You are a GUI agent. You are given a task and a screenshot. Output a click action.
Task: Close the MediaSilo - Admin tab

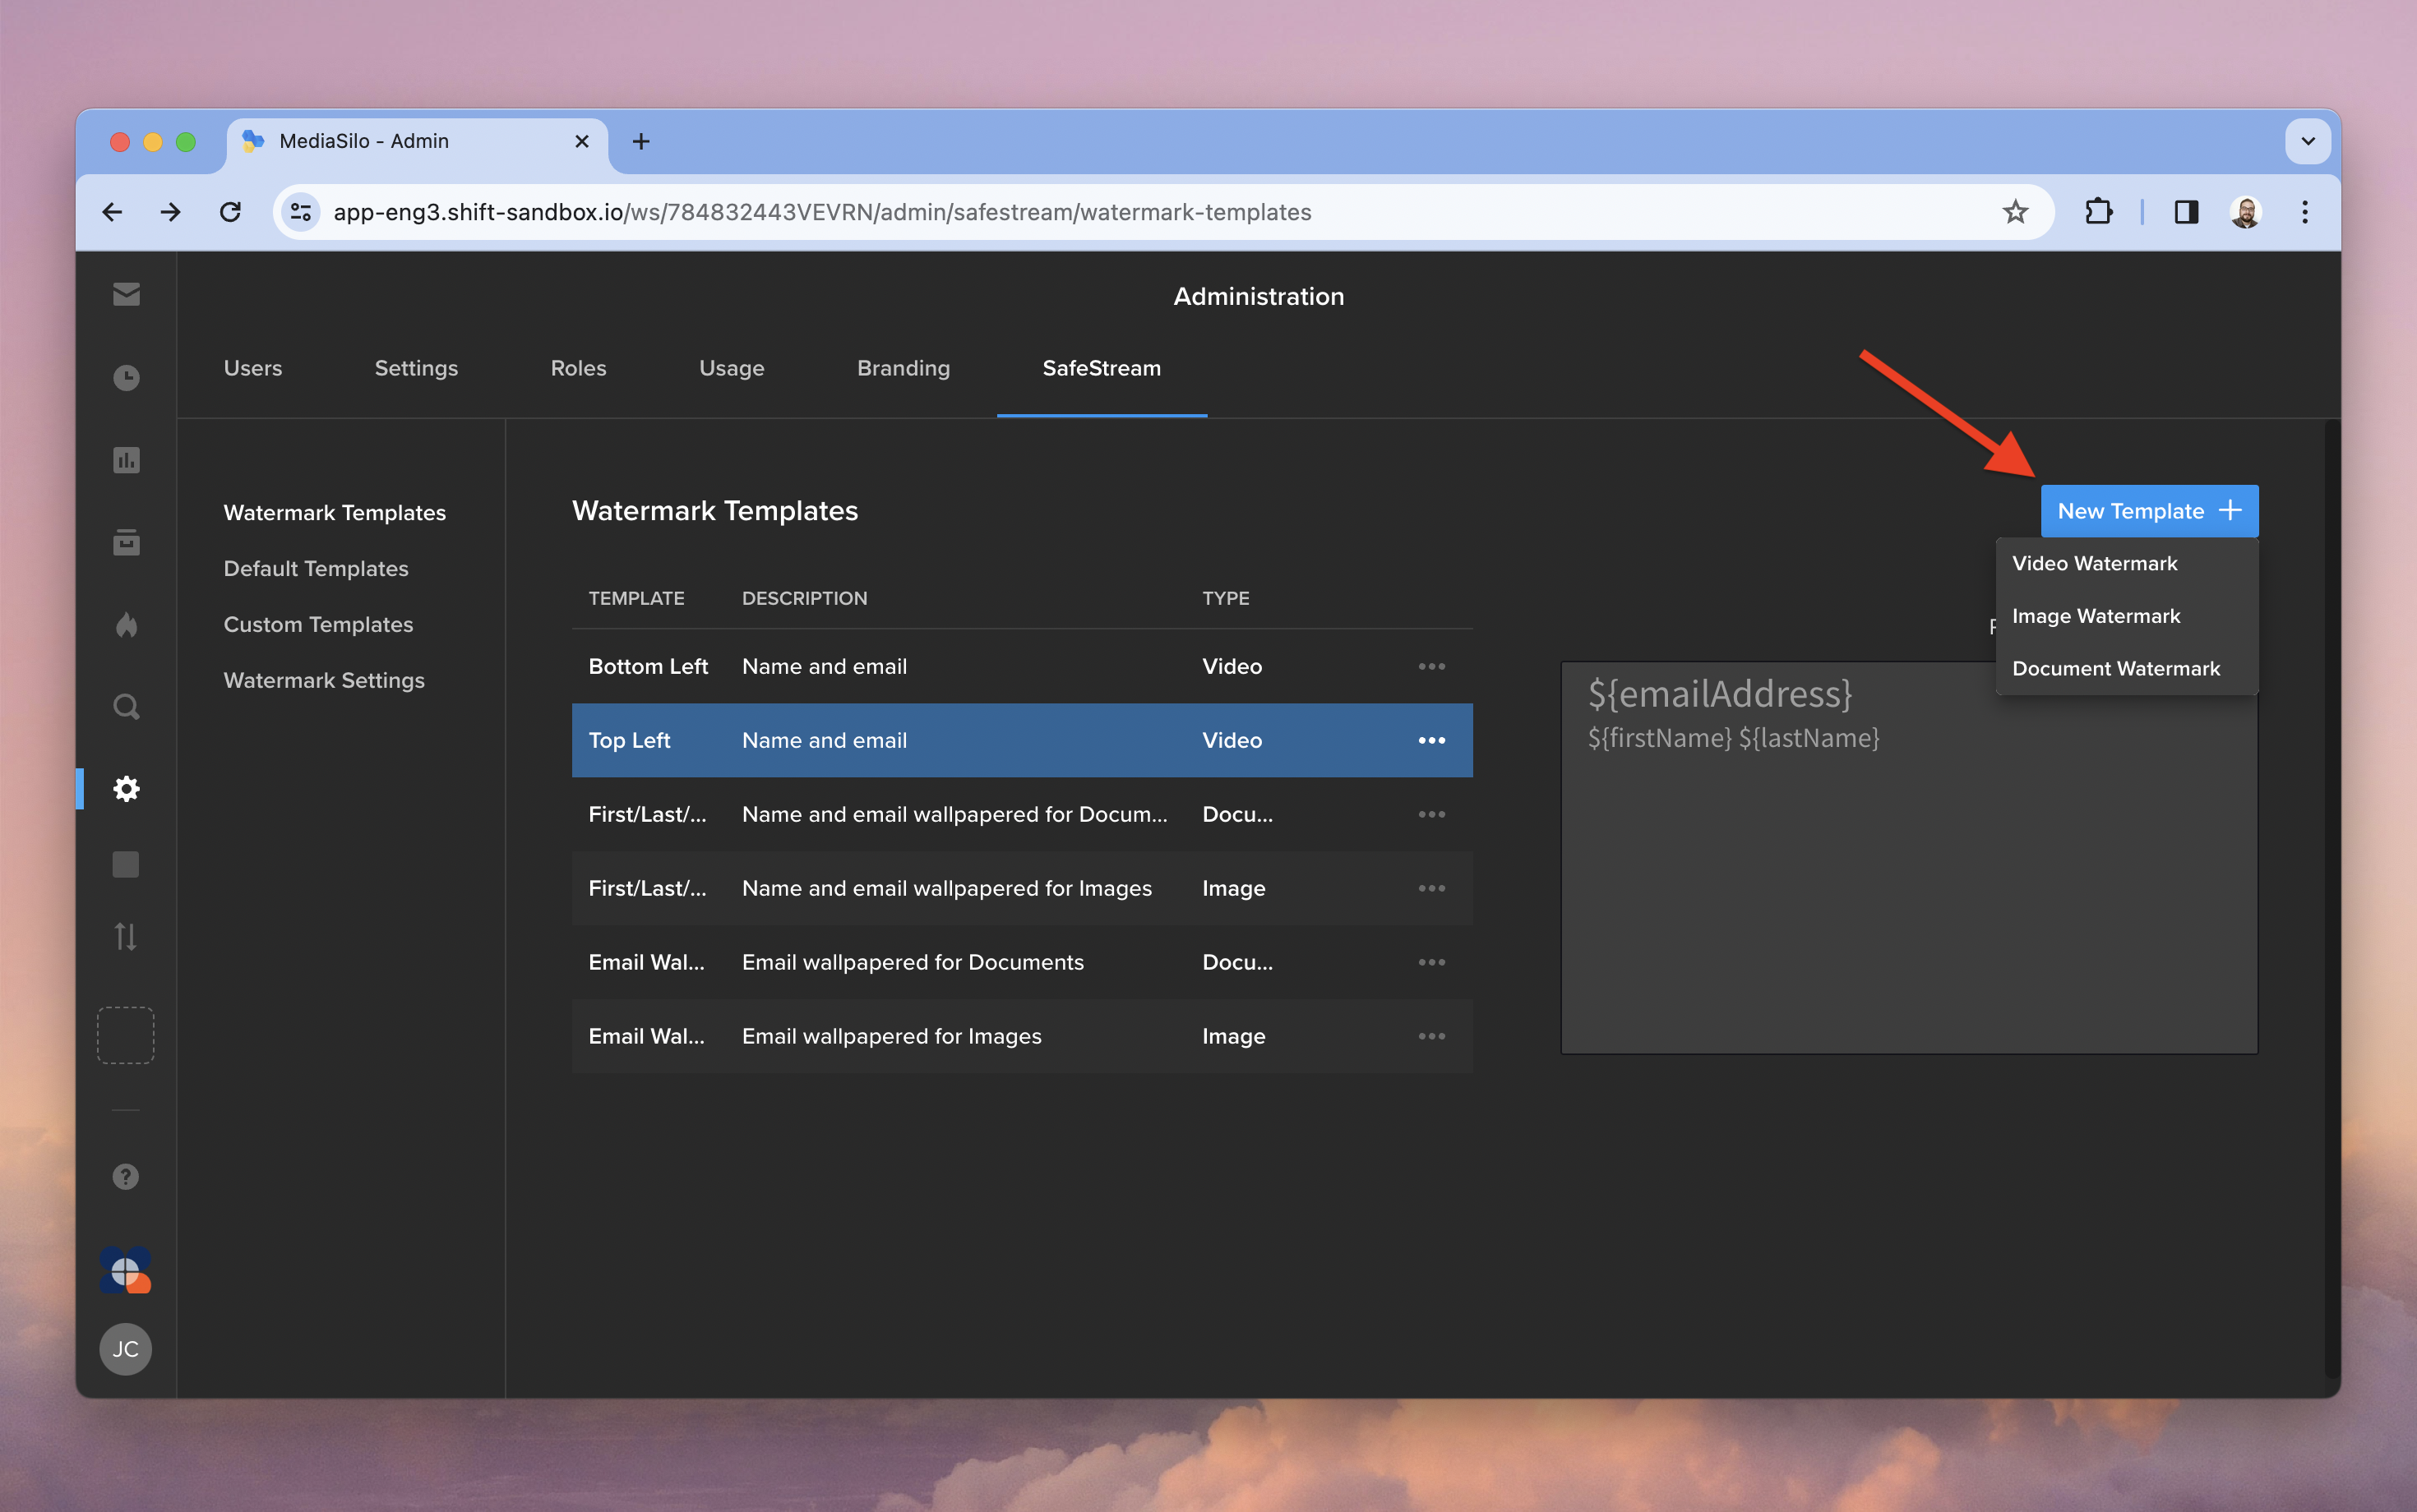(x=581, y=141)
